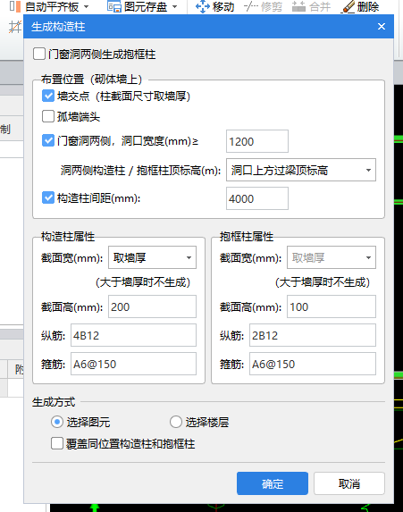
Task: Select the 选择图元 radio button
Action: [x=57, y=422]
